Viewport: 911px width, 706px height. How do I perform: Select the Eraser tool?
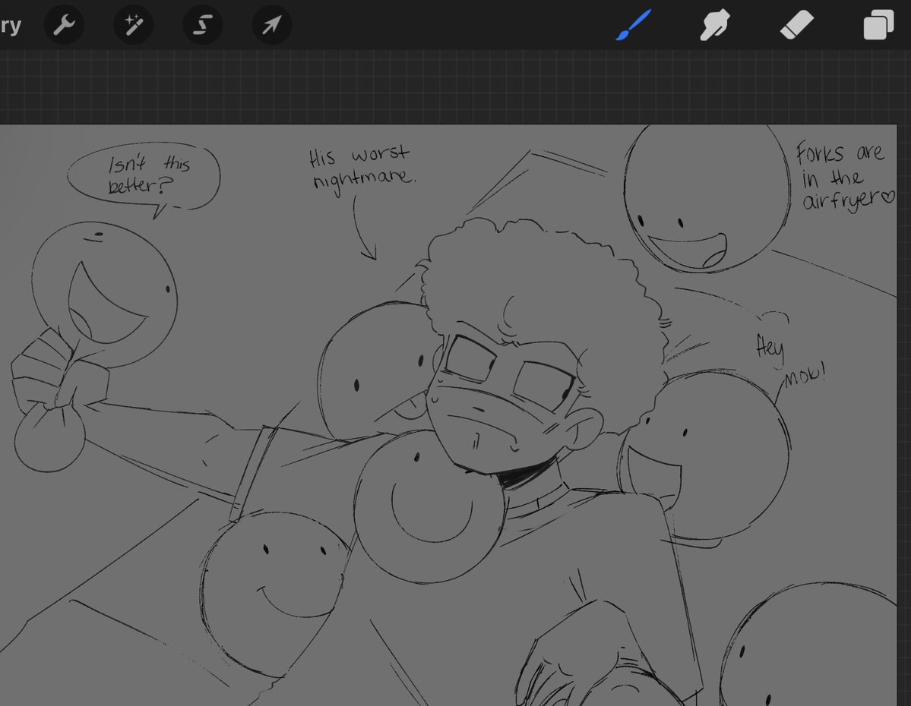(x=796, y=25)
